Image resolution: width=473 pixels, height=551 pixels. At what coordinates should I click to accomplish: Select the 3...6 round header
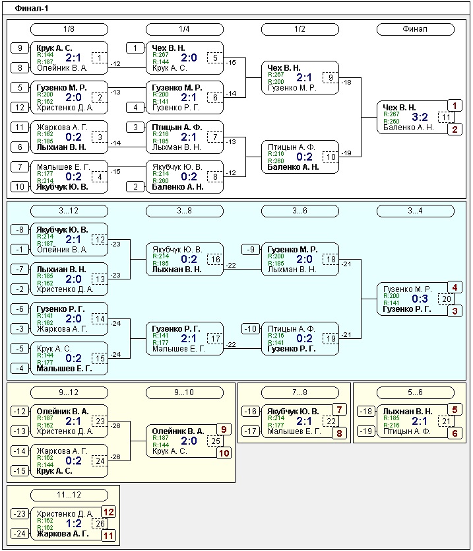click(x=300, y=211)
